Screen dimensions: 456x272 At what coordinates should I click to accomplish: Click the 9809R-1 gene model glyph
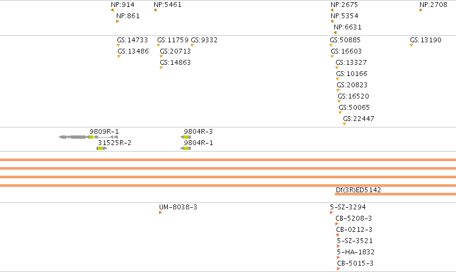pyautogui.click(x=88, y=137)
